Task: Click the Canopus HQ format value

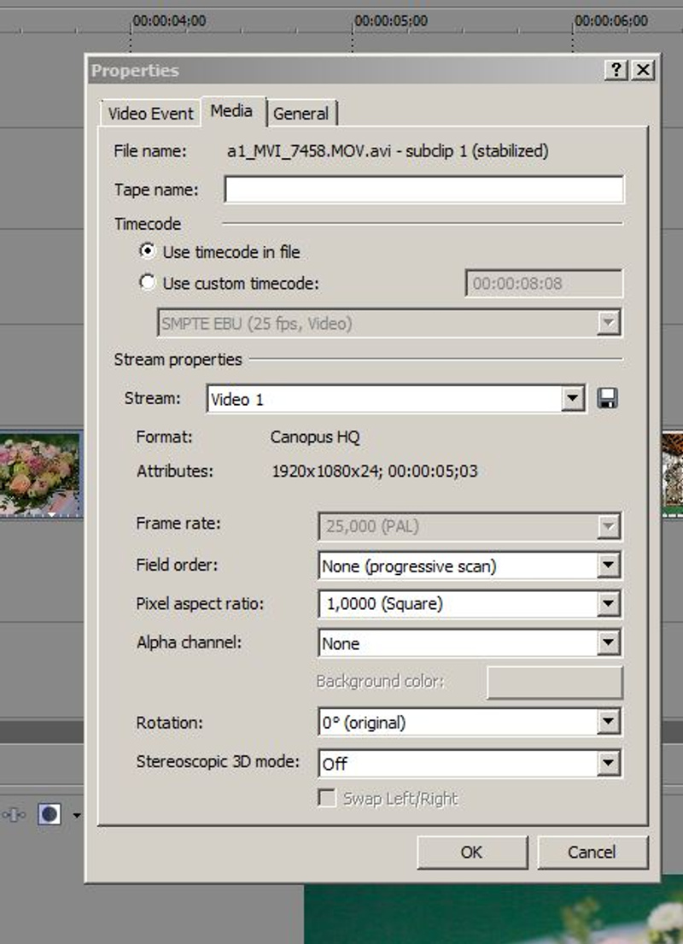Action: pyautogui.click(x=315, y=437)
